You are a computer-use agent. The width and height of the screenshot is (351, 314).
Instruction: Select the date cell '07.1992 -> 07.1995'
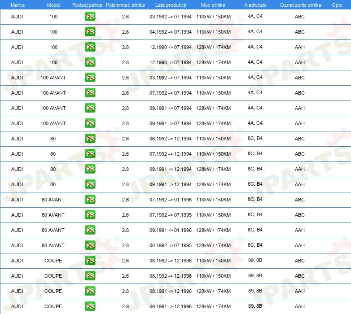coord(171,215)
